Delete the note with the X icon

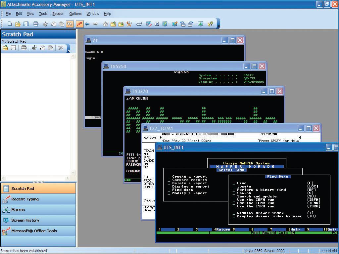(x=61, y=48)
